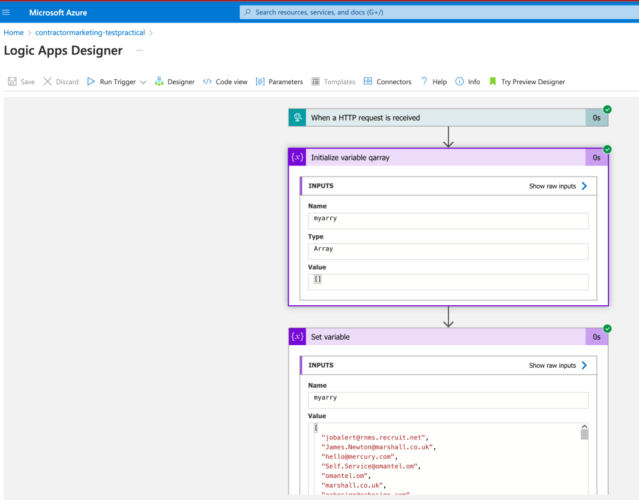
Task: Click the Azure search resources box
Action: coord(439,12)
